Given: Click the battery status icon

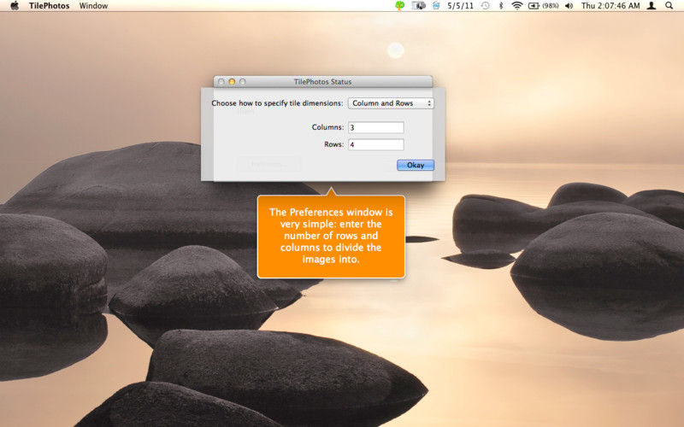Looking at the screenshot, I should (534, 6).
